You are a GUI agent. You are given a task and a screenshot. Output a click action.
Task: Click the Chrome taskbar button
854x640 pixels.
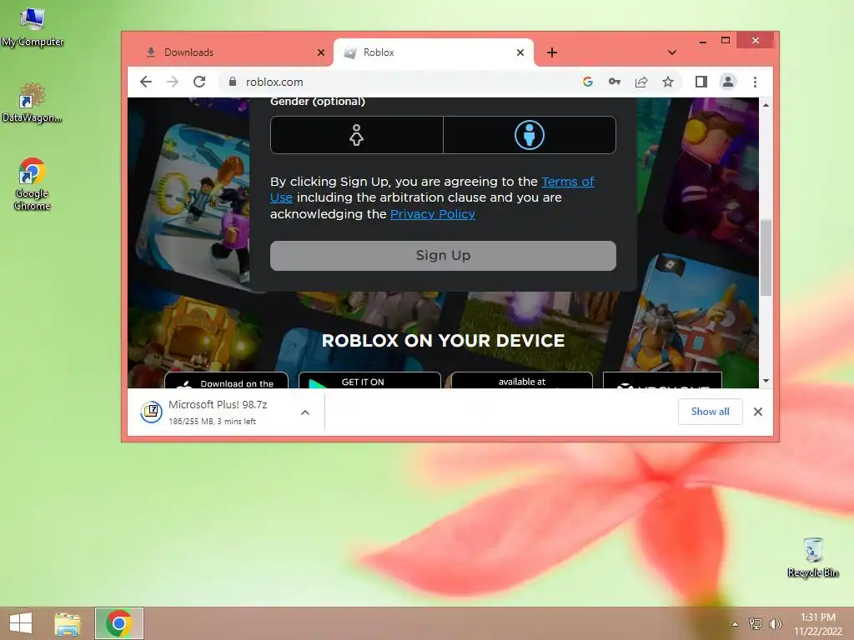click(119, 623)
